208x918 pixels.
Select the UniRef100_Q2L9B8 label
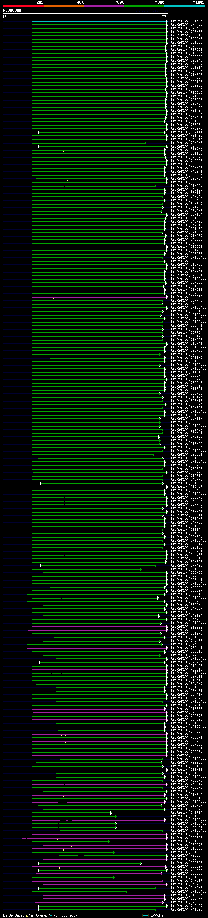click(187, 107)
